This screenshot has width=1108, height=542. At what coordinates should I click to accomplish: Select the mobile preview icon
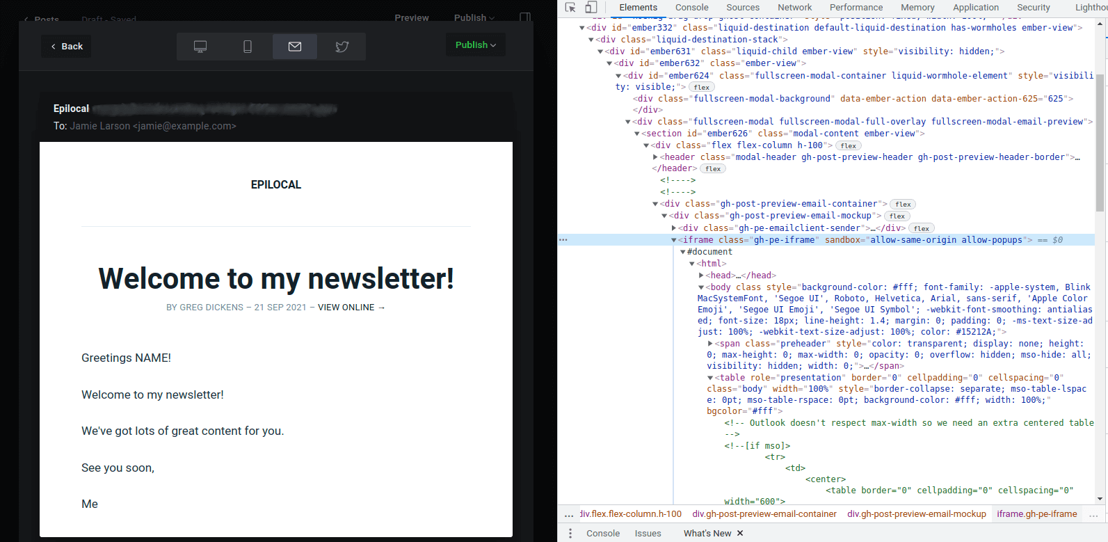248,47
